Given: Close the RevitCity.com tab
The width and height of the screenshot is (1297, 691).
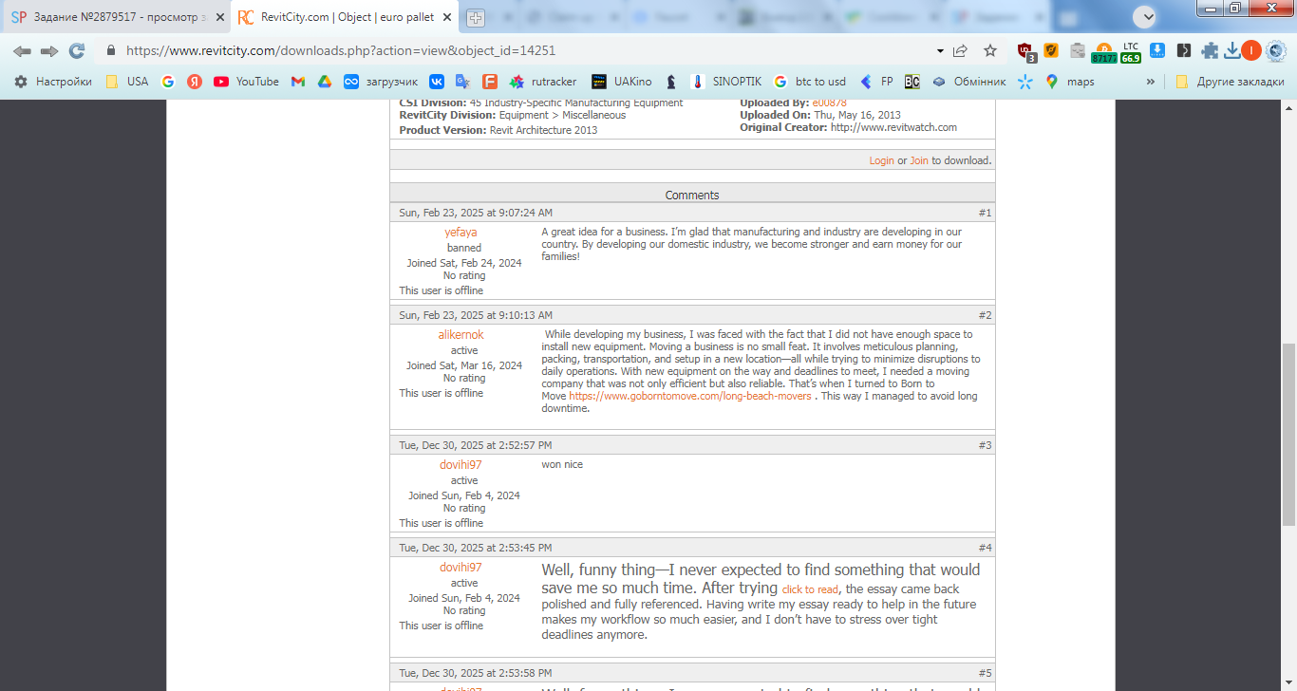Looking at the screenshot, I should [447, 17].
